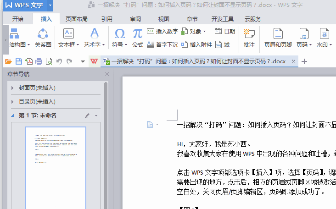The image size is (336, 209).
Task: Expand the 水印 dropdown arrow
Action: point(330,45)
